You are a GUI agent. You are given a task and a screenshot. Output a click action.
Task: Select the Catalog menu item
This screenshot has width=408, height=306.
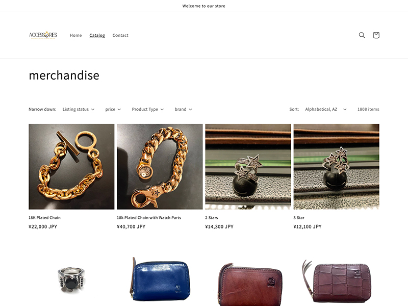click(97, 35)
